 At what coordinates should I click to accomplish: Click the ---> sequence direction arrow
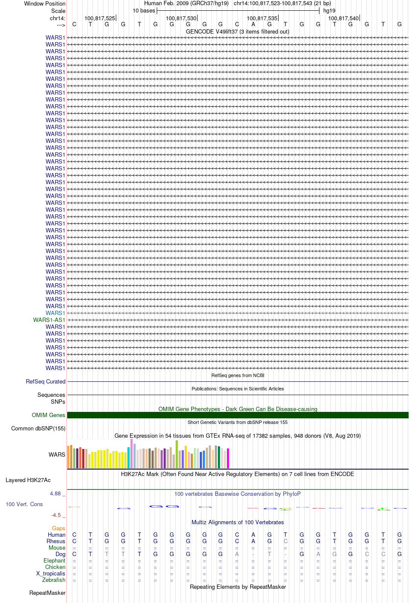click(x=61, y=25)
